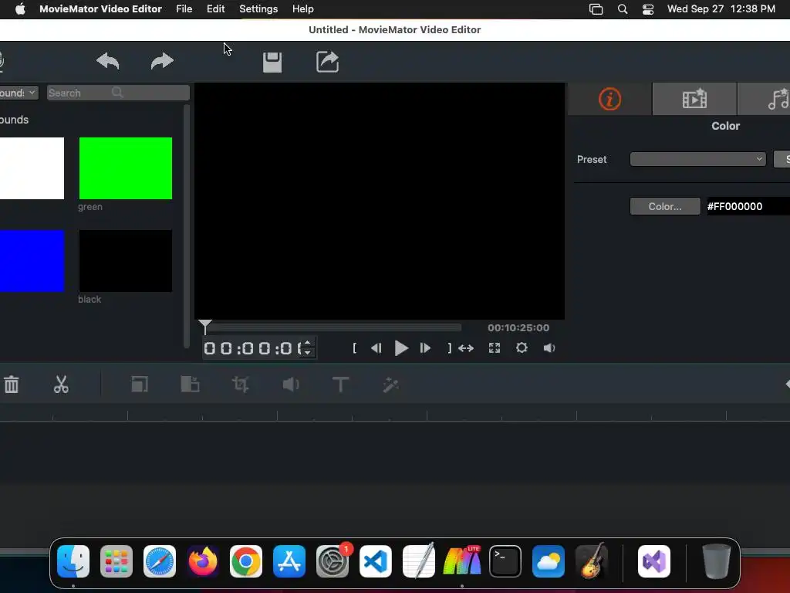Open the backgrounds category dropdown

tap(19, 93)
